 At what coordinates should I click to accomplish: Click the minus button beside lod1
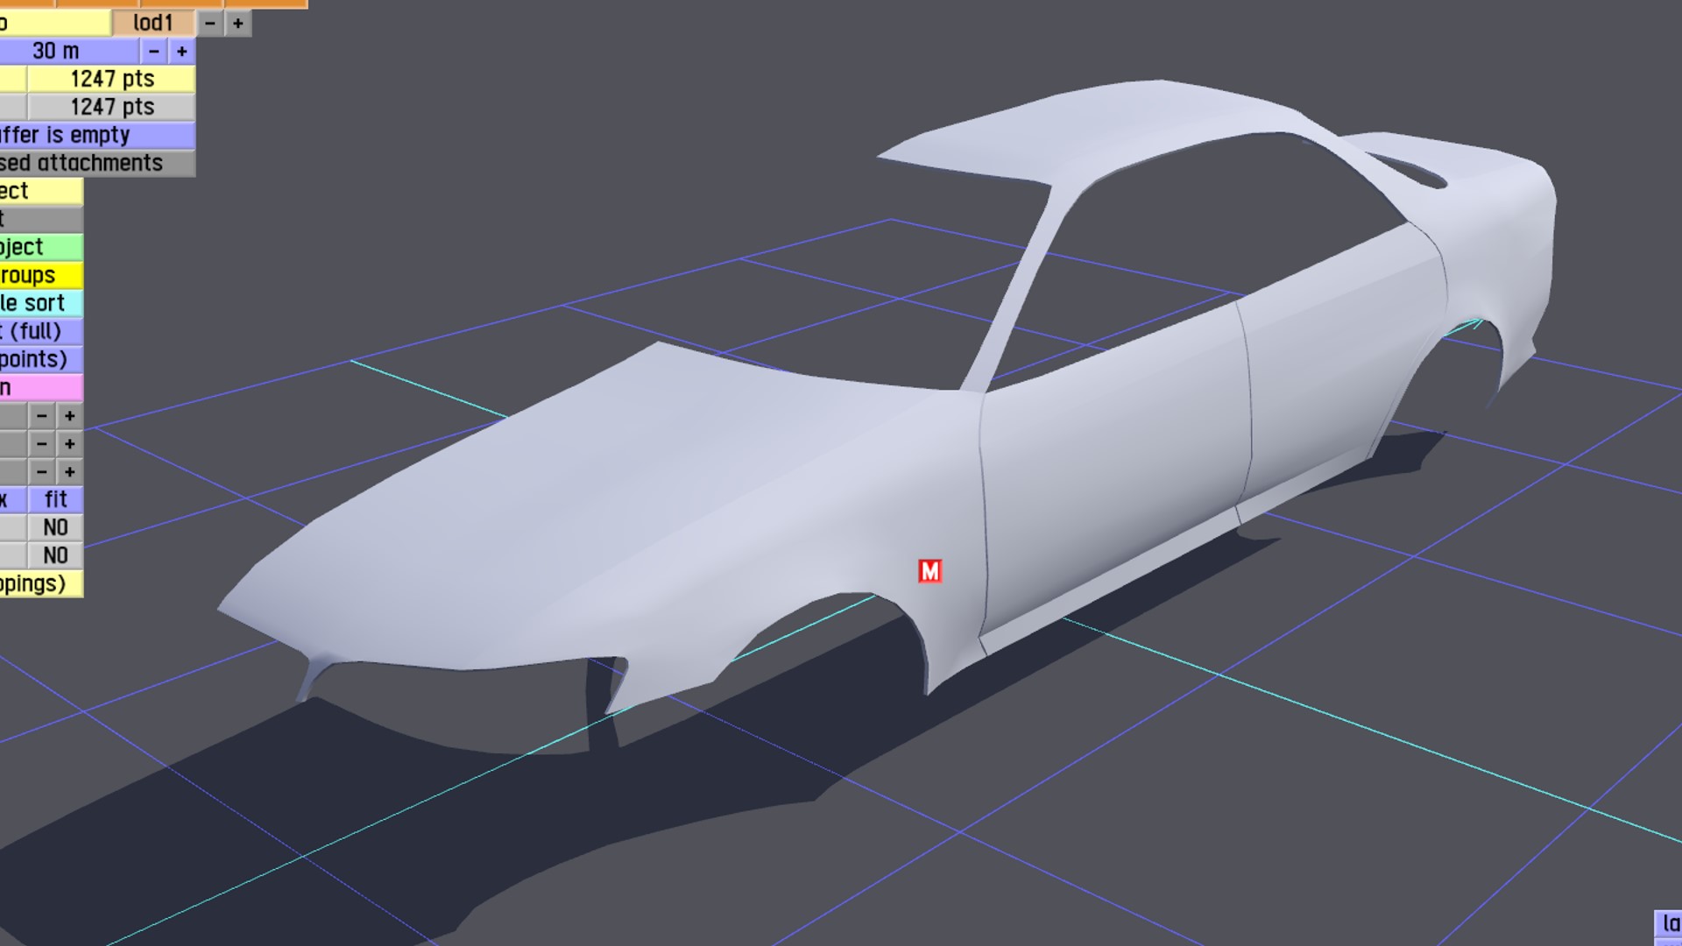click(210, 24)
